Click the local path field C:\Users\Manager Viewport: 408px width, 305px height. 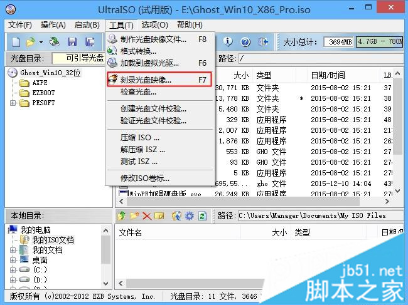(321, 215)
